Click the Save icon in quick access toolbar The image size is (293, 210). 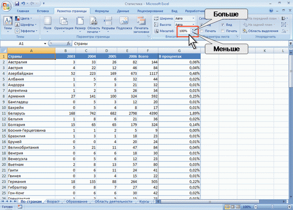pyautogui.click(x=17, y=4)
